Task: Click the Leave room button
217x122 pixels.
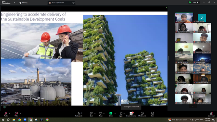Action: 212,114
